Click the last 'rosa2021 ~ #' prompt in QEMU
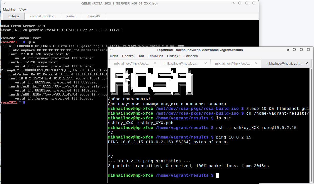The width and height of the screenshot is (314, 184). (13, 102)
